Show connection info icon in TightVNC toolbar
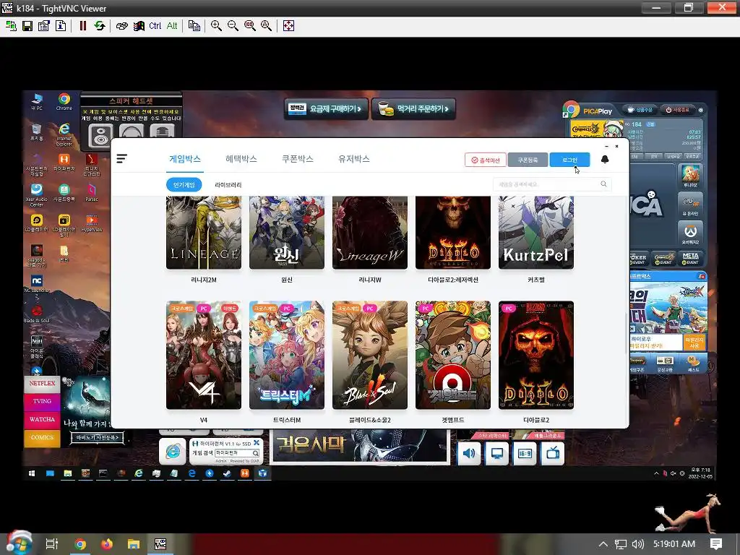Image resolution: width=740 pixels, height=555 pixels. click(61, 26)
